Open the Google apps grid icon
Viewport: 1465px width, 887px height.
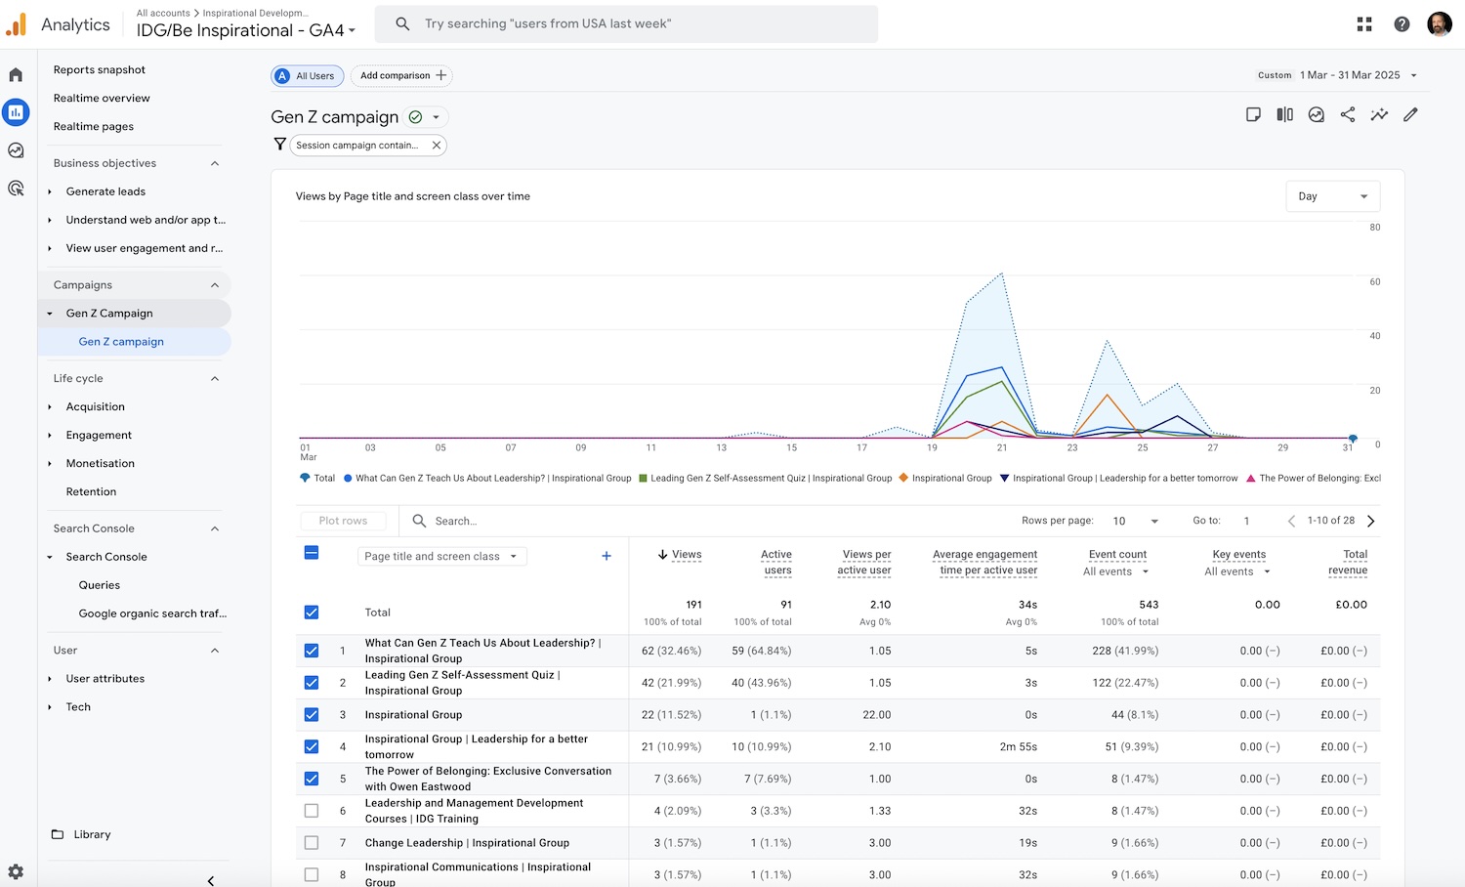click(1364, 24)
